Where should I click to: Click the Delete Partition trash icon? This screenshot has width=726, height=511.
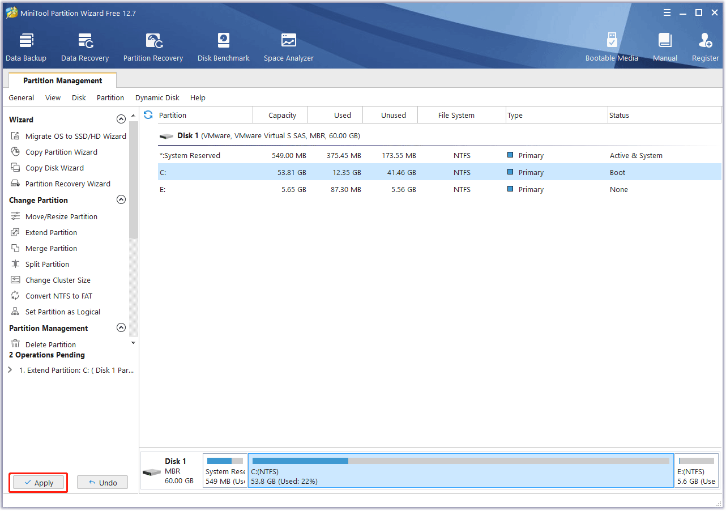pyautogui.click(x=15, y=344)
